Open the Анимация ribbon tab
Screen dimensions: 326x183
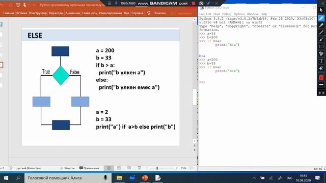coord(72,13)
